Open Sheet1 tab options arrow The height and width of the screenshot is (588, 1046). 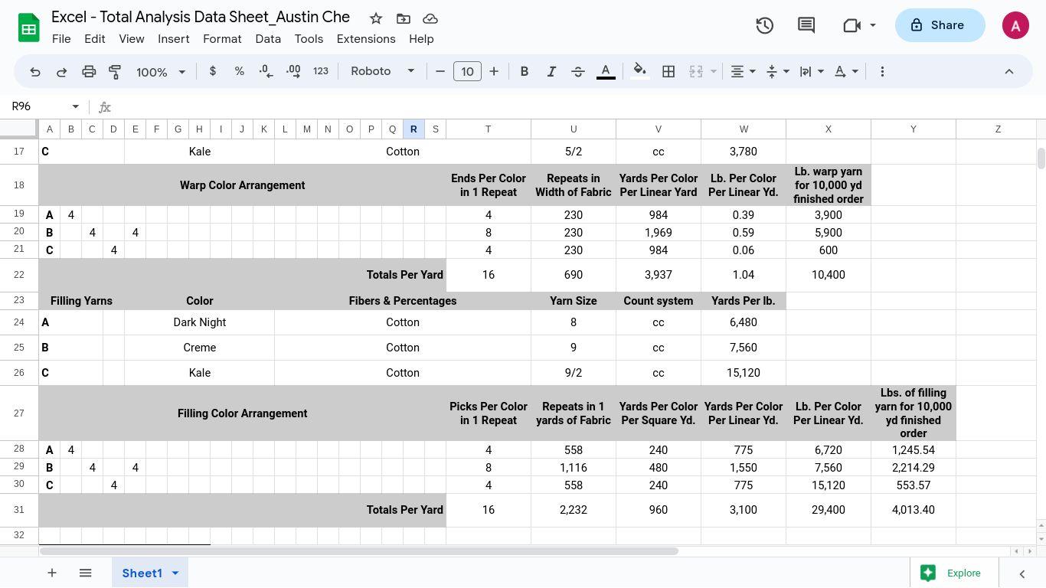[175, 573]
